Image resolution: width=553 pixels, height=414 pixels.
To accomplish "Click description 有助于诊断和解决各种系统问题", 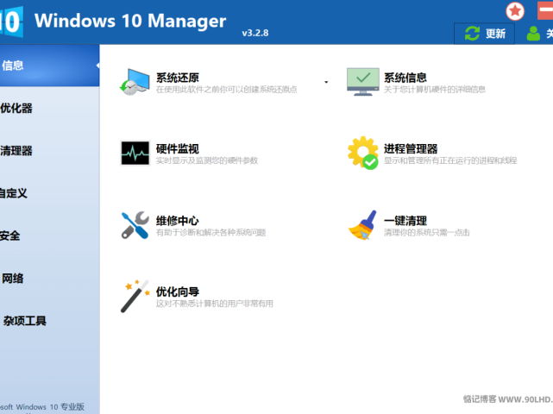I will pyautogui.click(x=211, y=233).
